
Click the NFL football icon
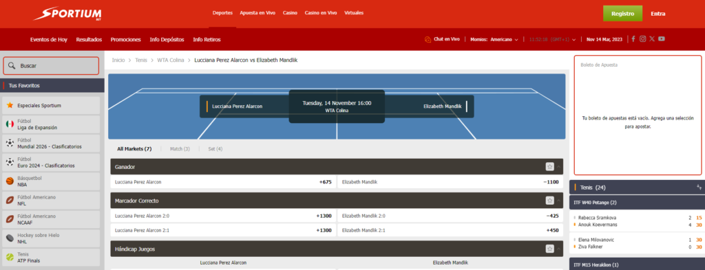click(x=10, y=201)
